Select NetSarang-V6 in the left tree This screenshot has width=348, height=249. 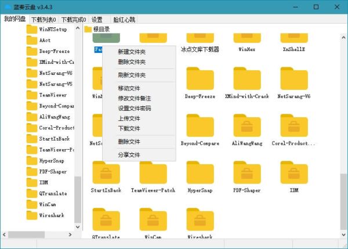click(x=49, y=73)
